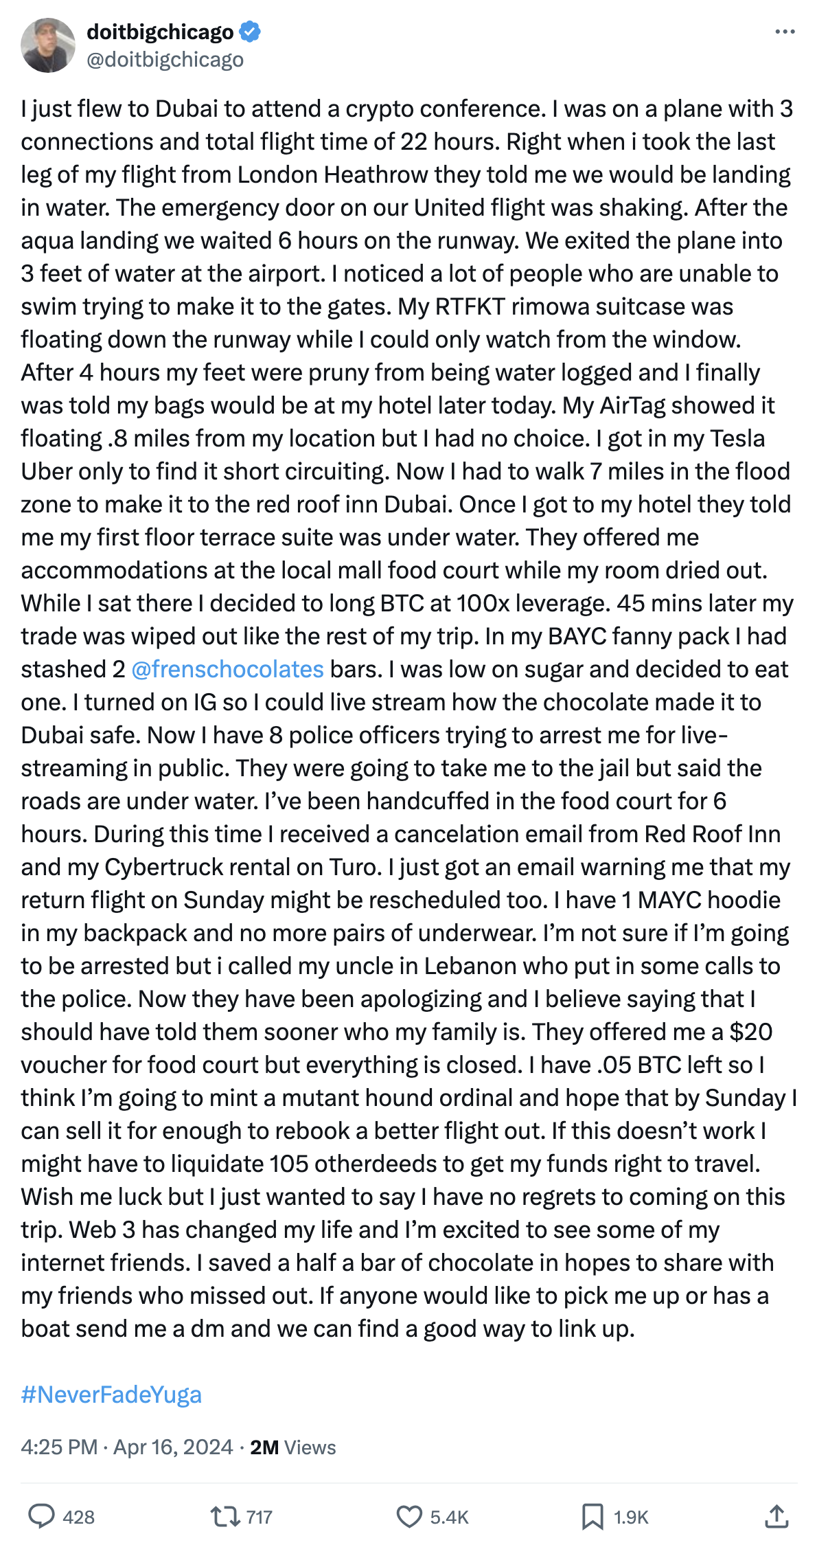This screenshot has height=1547, width=817.
Task: Open the 2M Views analytics
Action: [x=293, y=1447]
